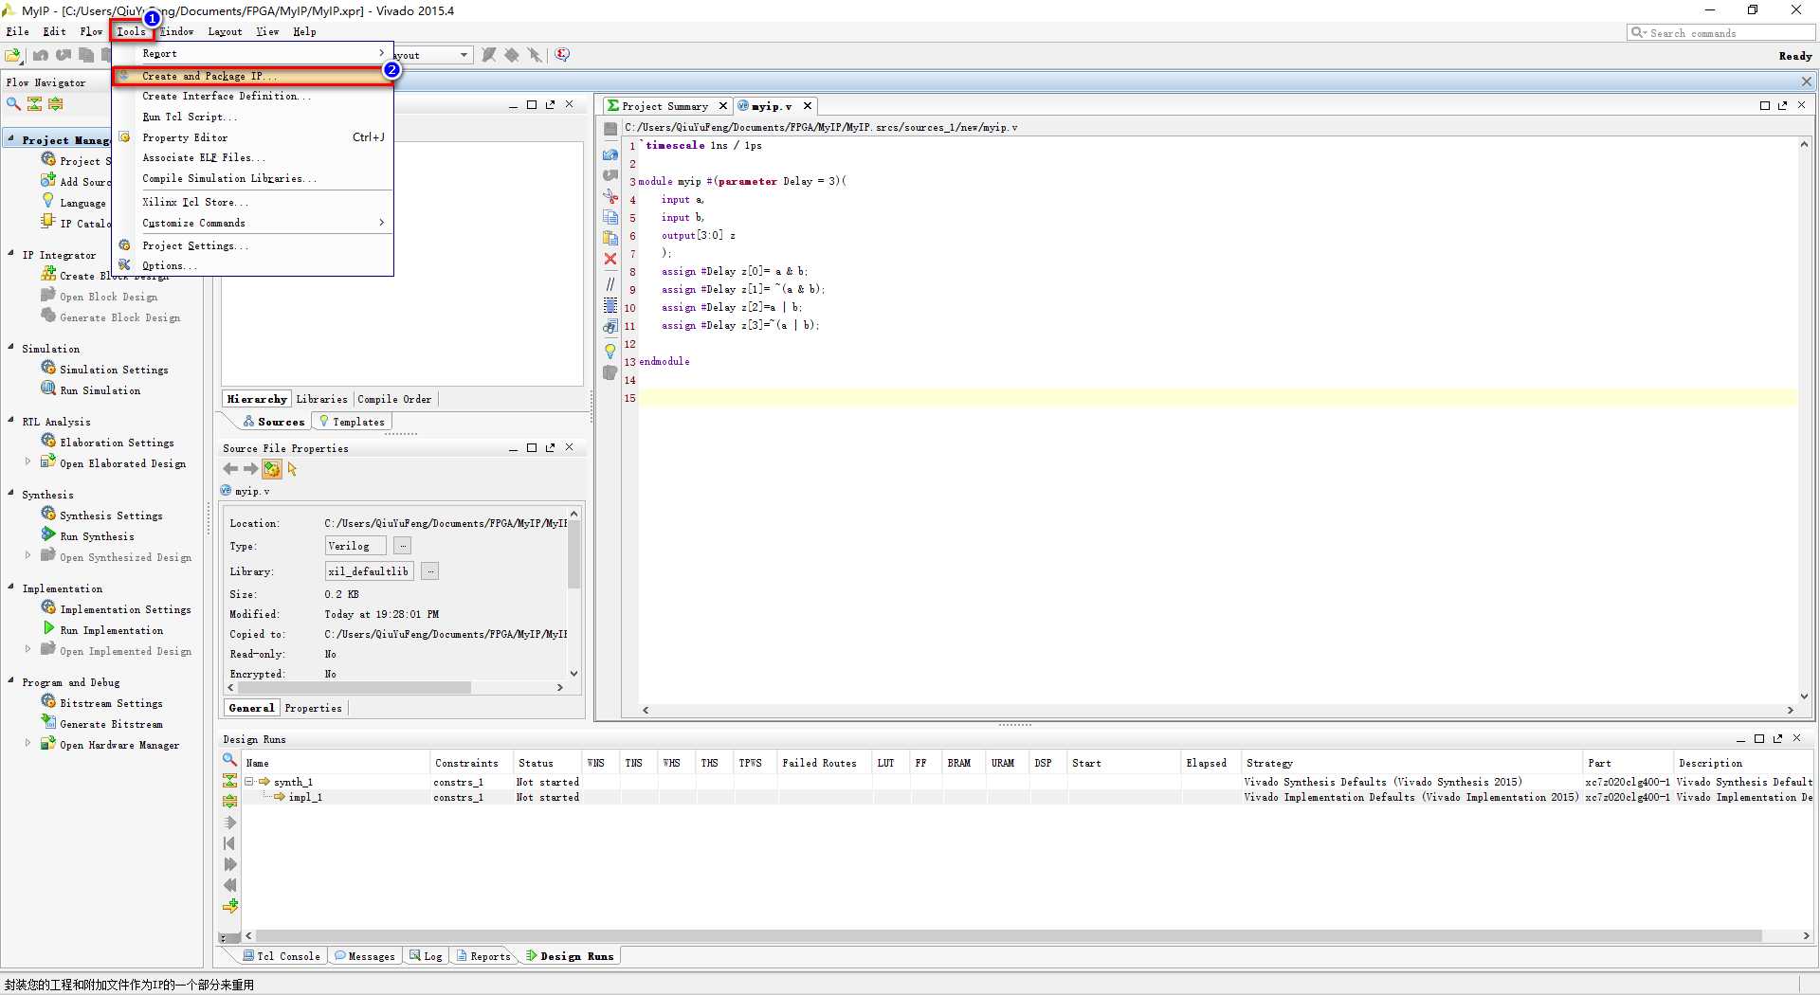Switch to the Tcl Console tab
The height and width of the screenshot is (995, 1820).
tap(281, 956)
